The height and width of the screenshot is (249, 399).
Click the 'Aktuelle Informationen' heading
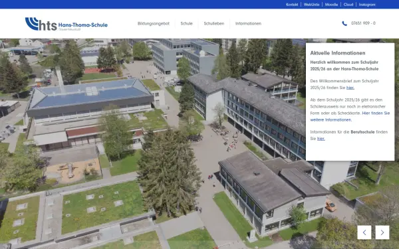pyautogui.click(x=338, y=53)
